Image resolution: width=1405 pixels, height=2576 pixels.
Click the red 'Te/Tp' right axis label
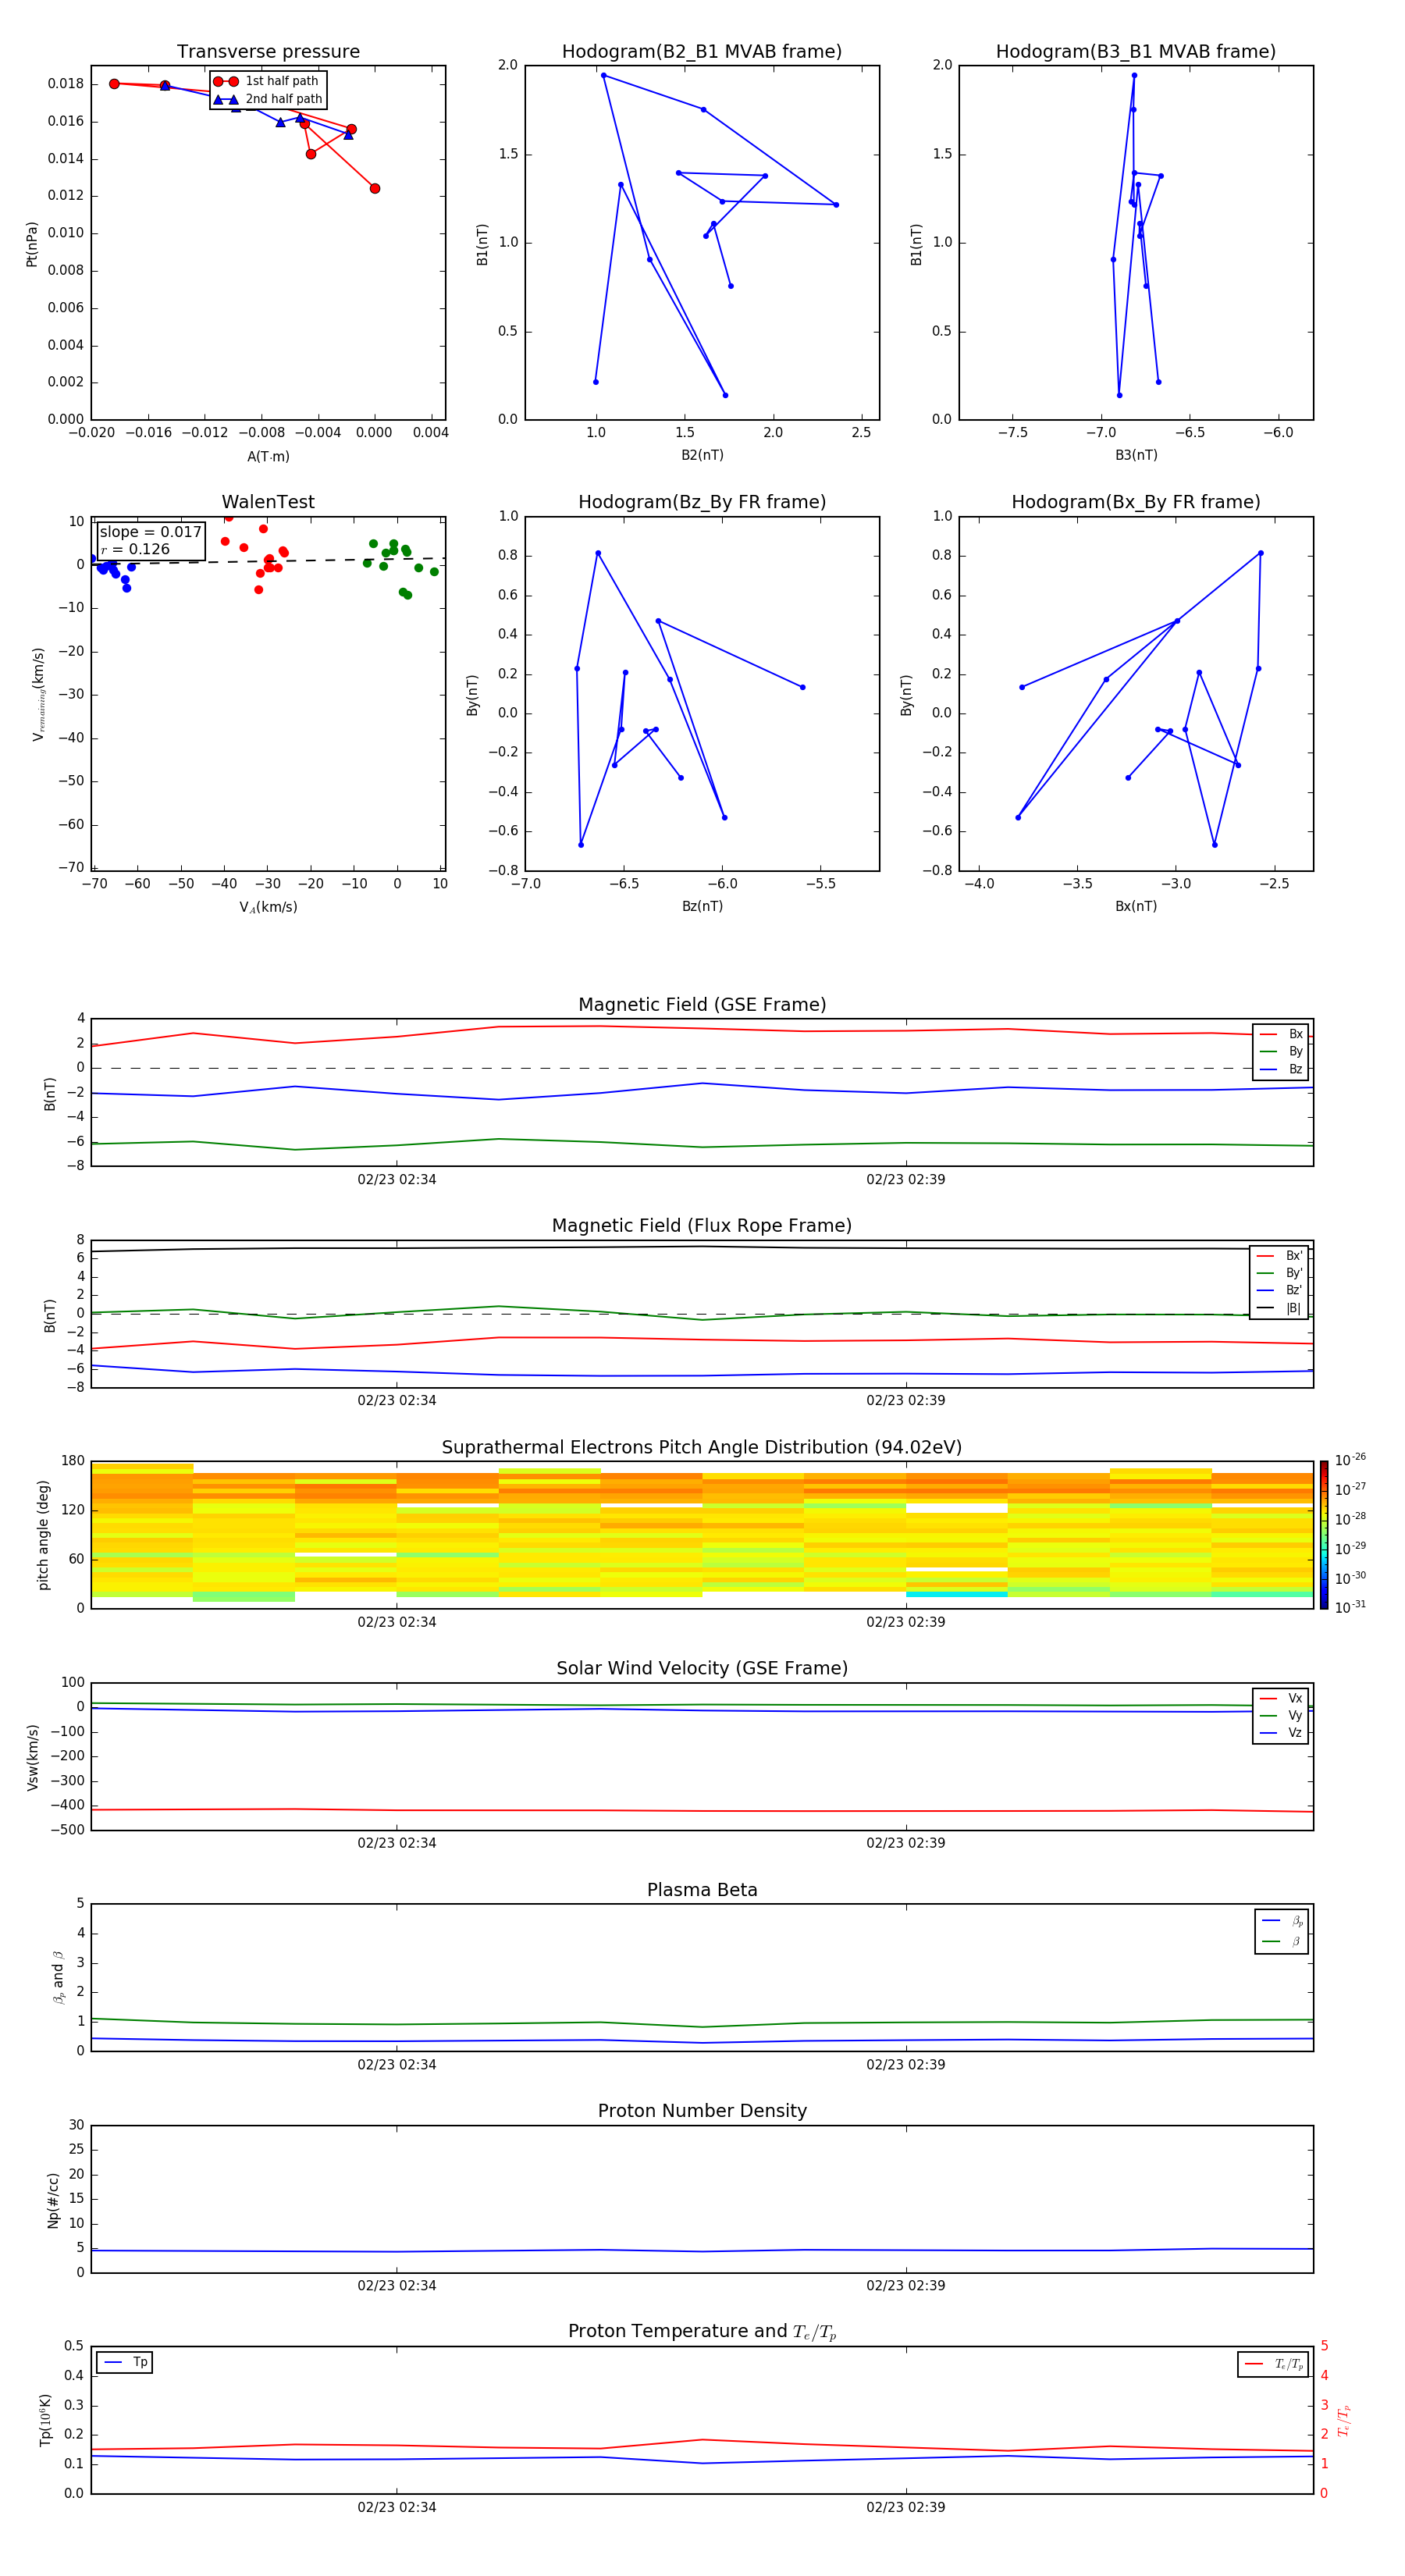click(1345, 2420)
